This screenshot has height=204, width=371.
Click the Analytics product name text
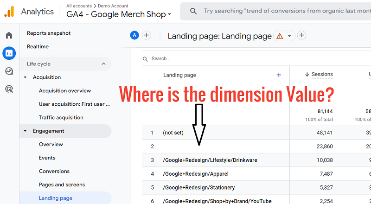pyautogui.click(x=38, y=12)
